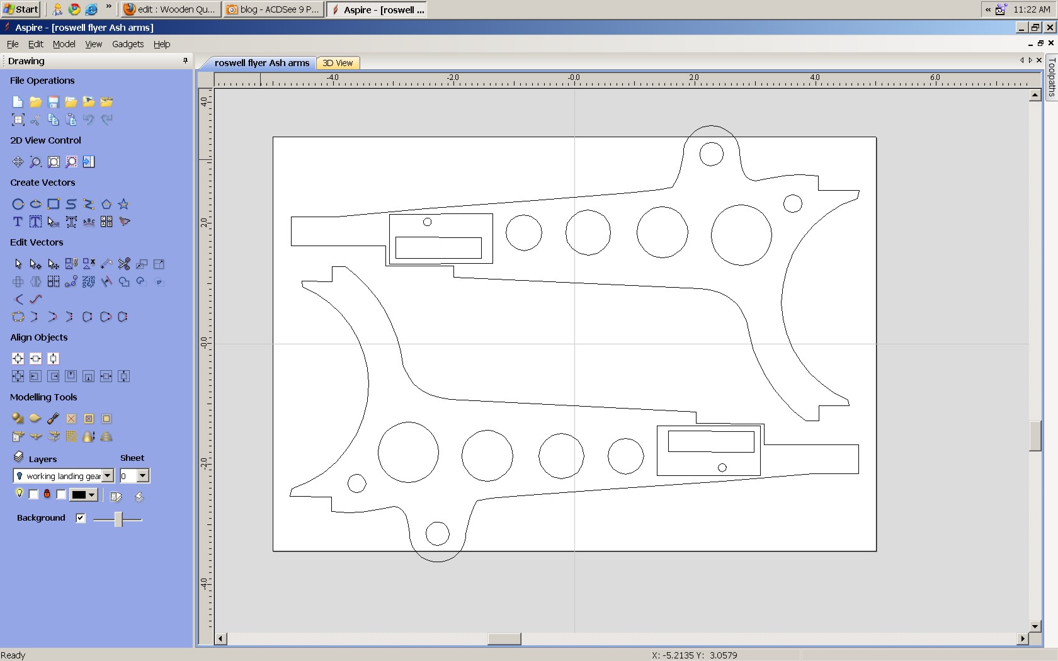The image size is (1058, 661).
Task: Click the Draw Circle tool
Action: [x=18, y=204]
